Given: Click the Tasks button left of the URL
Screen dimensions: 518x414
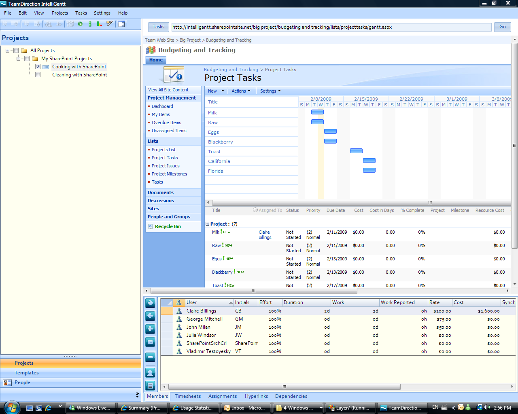Looking at the screenshot, I should point(158,27).
